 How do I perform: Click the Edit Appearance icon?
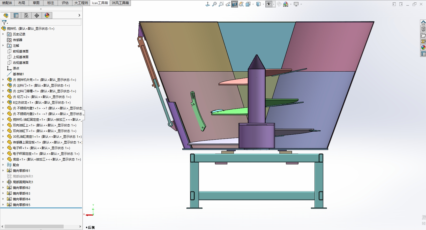(x=279, y=4)
